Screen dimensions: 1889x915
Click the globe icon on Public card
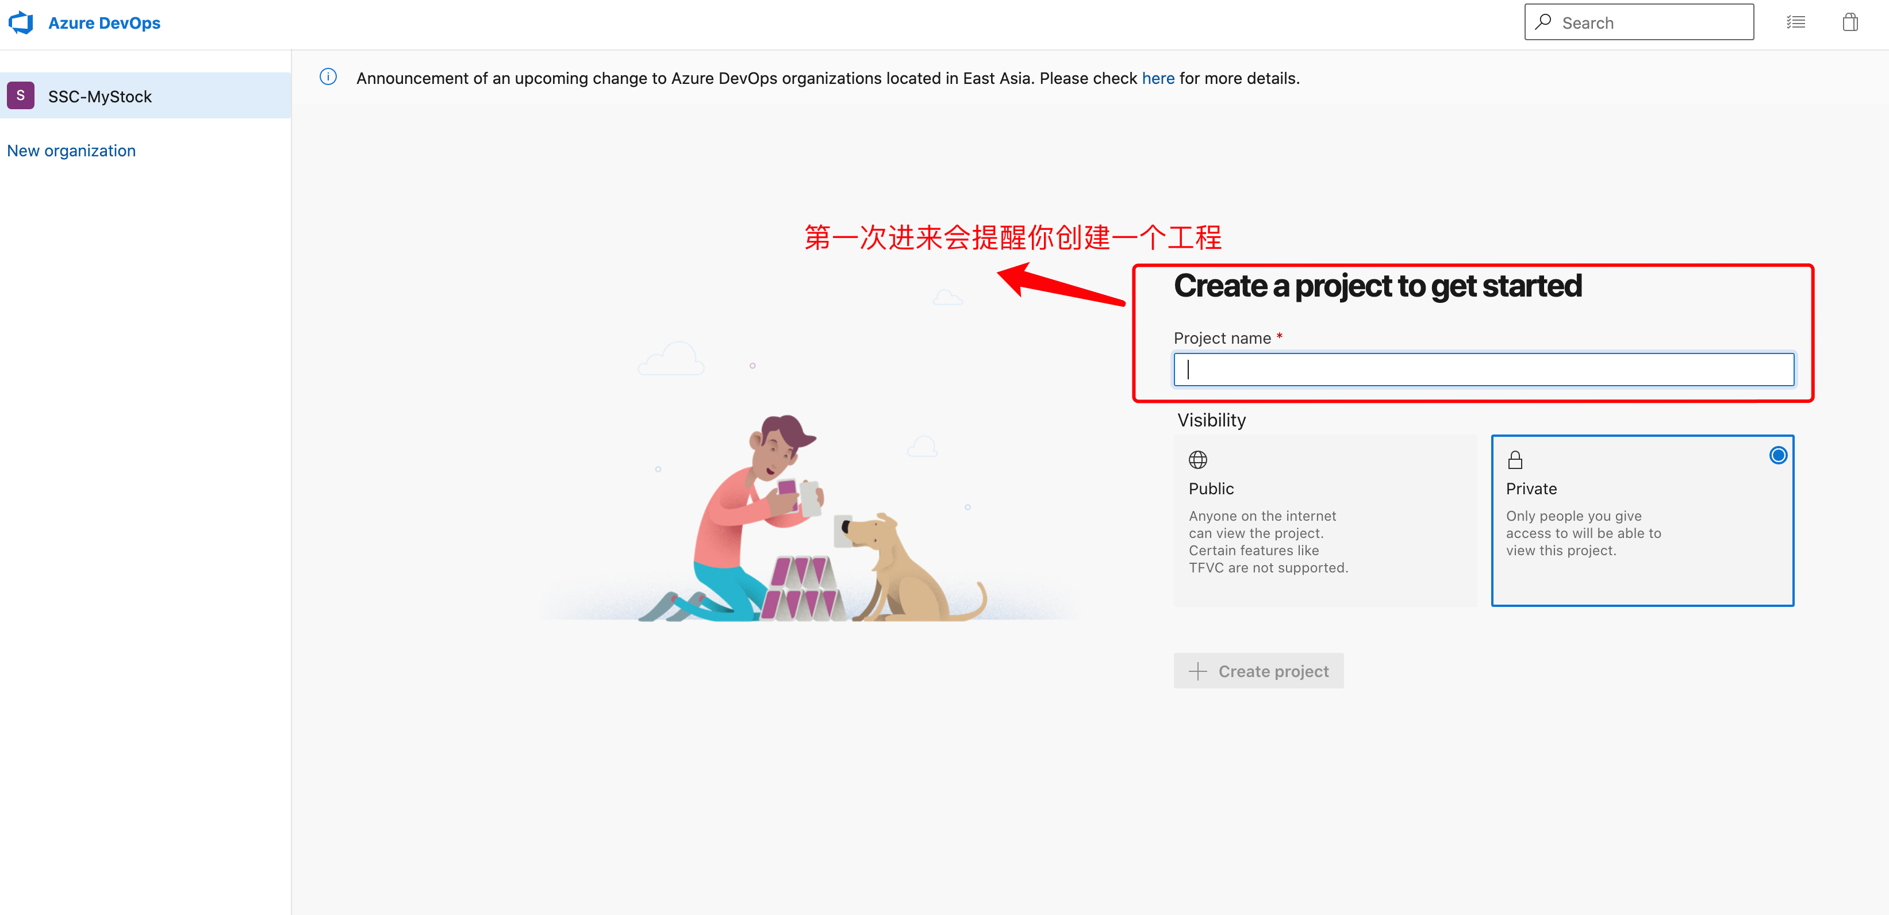pyautogui.click(x=1197, y=460)
